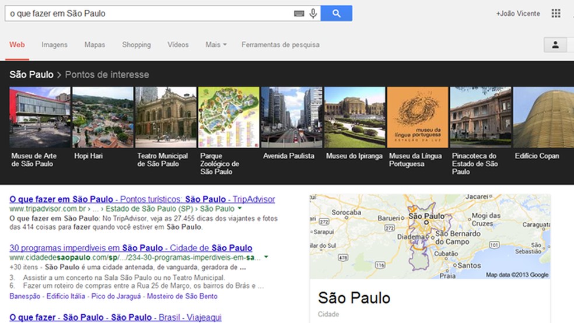
Task: Switch to the Mapas tab
Action: coord(95,45)
